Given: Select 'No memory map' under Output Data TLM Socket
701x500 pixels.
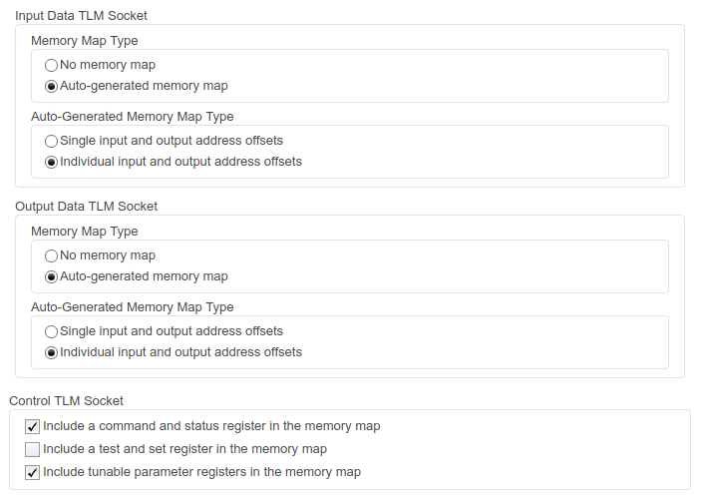Looking at the screenshot, I should [x=52, y=255].
